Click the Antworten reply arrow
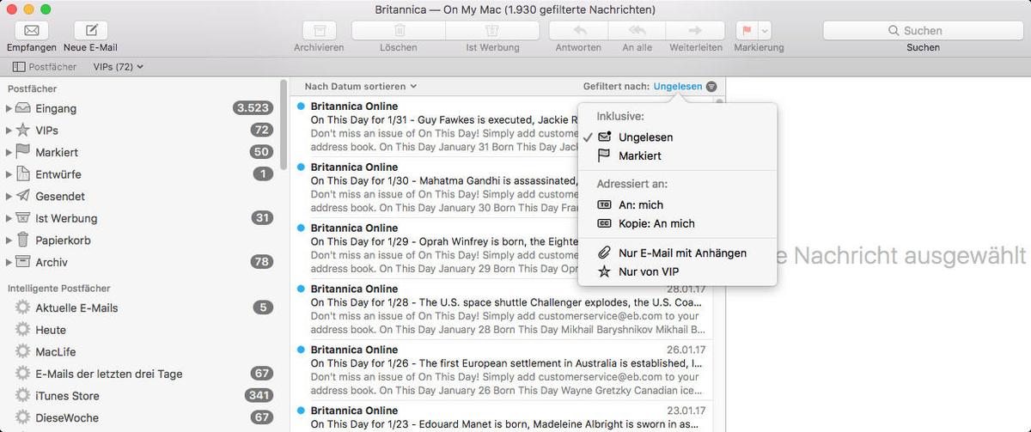The width and height of the screenshot is (1031, 432). pos(578,30)
